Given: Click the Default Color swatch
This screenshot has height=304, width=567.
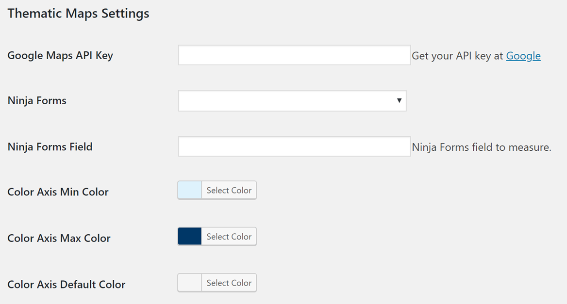Looking at the screenshot, I should (x=190, y=283).
